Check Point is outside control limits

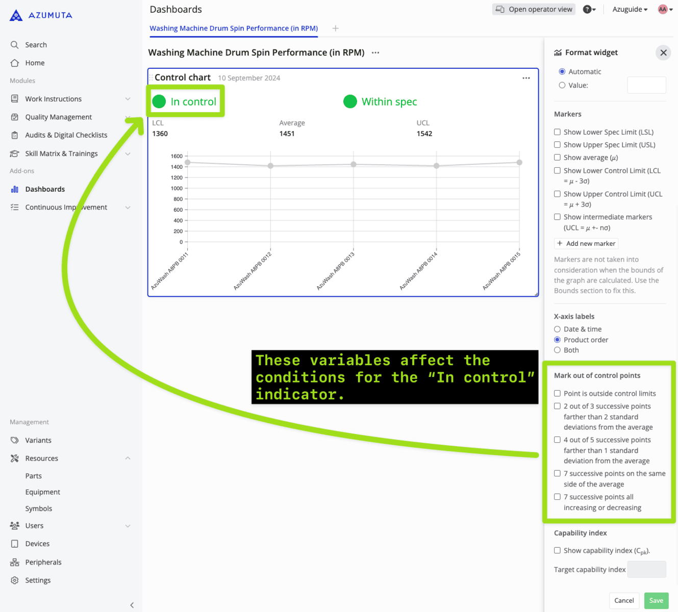557,393
